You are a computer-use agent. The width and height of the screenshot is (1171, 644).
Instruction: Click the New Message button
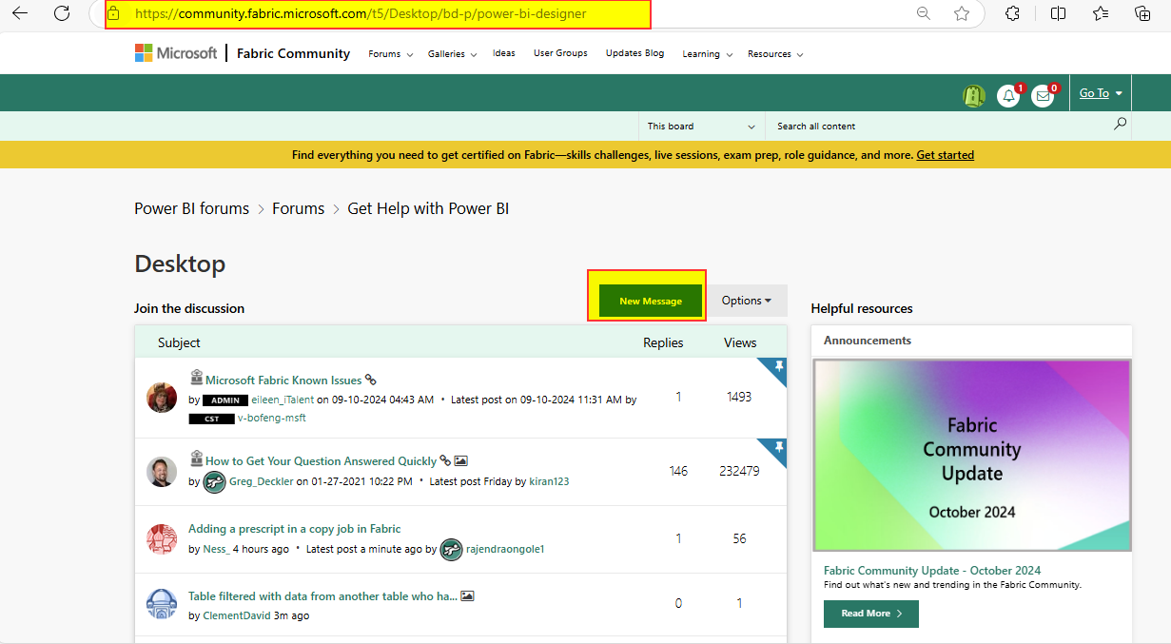[651, 301]
